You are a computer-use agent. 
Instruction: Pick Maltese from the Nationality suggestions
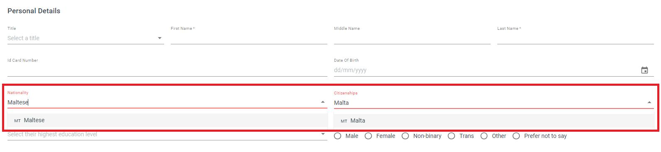tap(167, 121)
